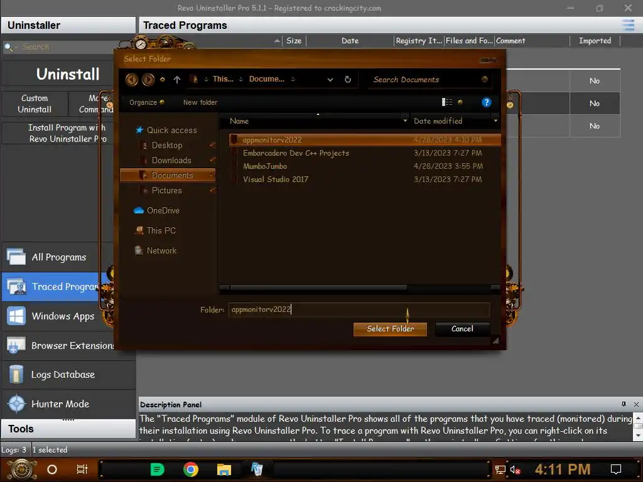The image size is (643, 482).
Task: Expand the Organize menu
Action: coord(146,102)
